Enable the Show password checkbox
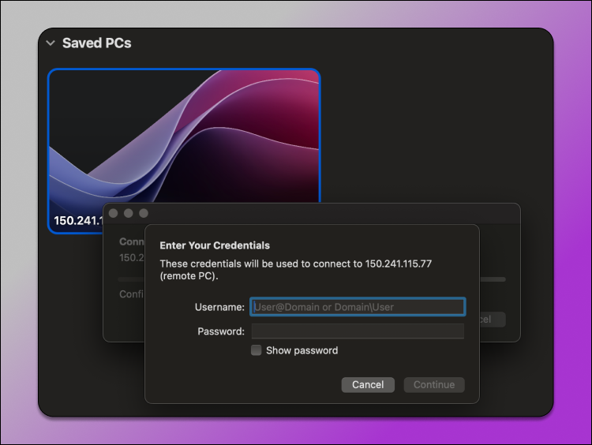The height and width of the screenshot is (445, 592). click(257, 350)
